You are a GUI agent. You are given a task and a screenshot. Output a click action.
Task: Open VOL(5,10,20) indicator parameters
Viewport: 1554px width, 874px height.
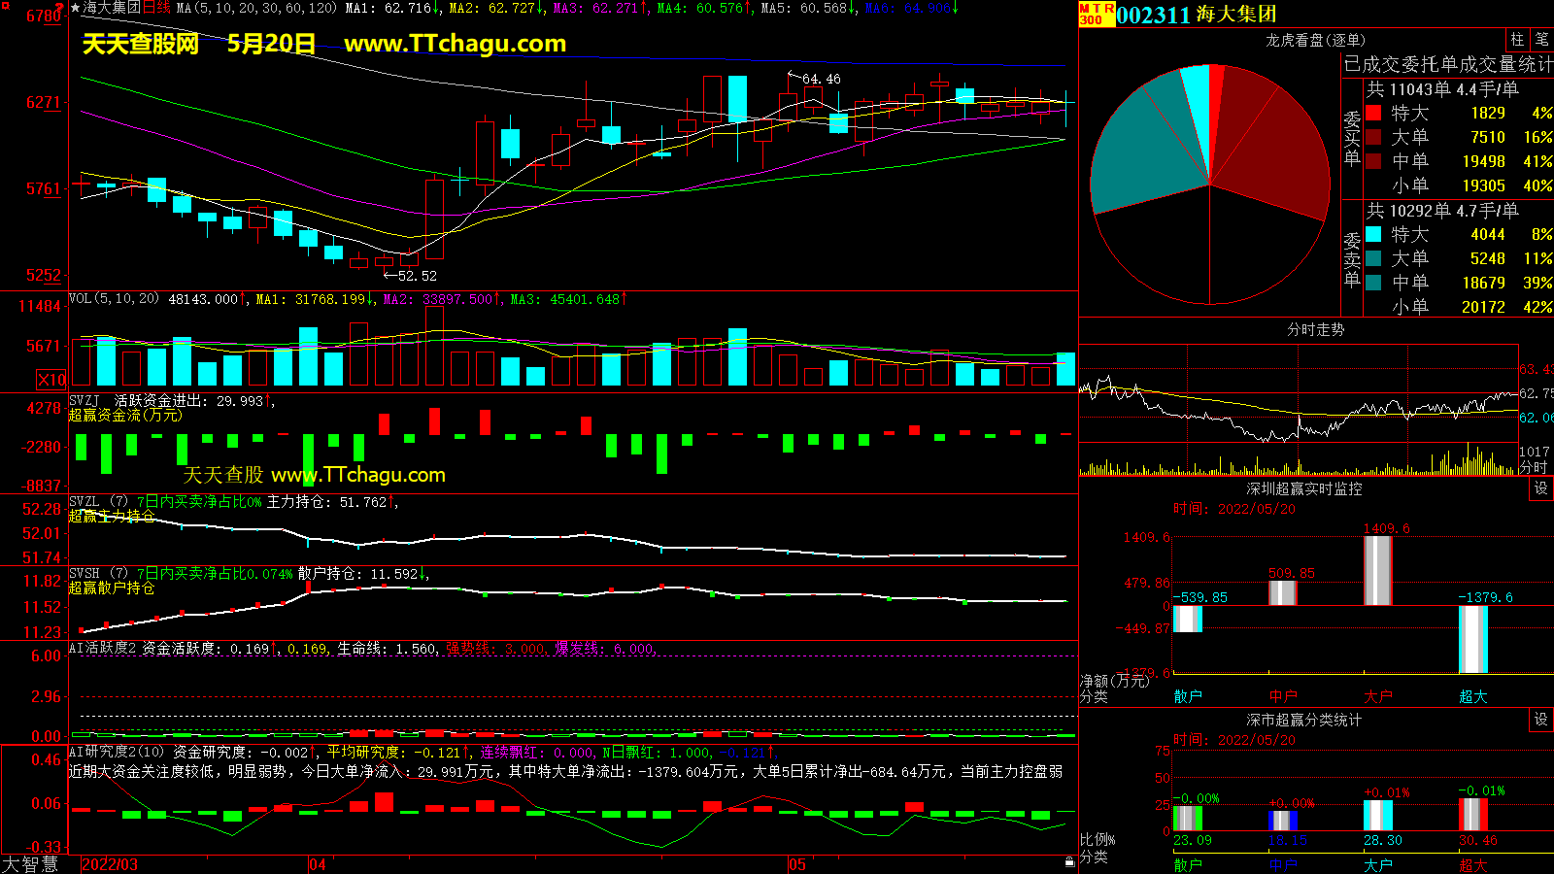tap(114, 299)
